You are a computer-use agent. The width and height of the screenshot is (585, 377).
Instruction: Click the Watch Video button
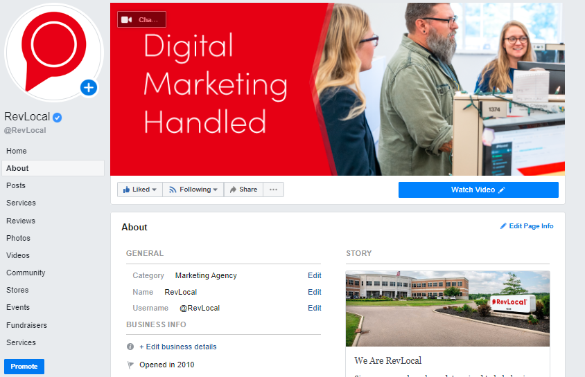tap(478, 190)
